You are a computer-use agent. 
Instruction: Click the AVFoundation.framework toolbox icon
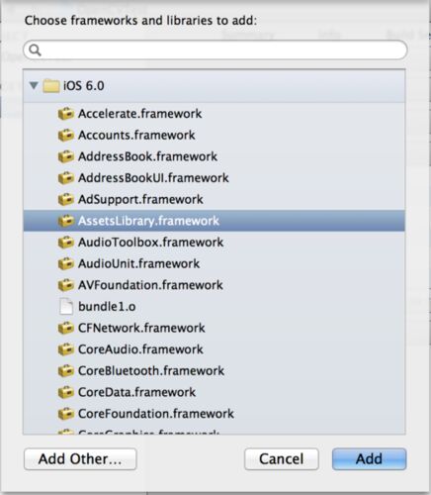click(x=65, y=285)
